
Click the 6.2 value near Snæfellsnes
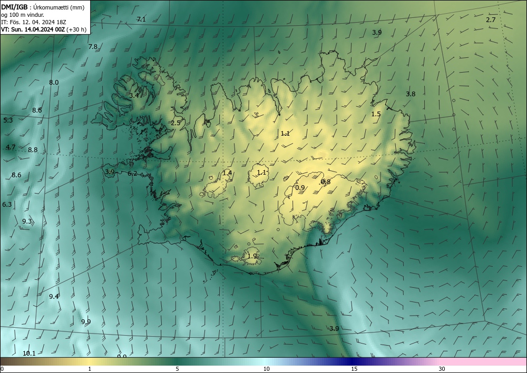coord(132,173)
